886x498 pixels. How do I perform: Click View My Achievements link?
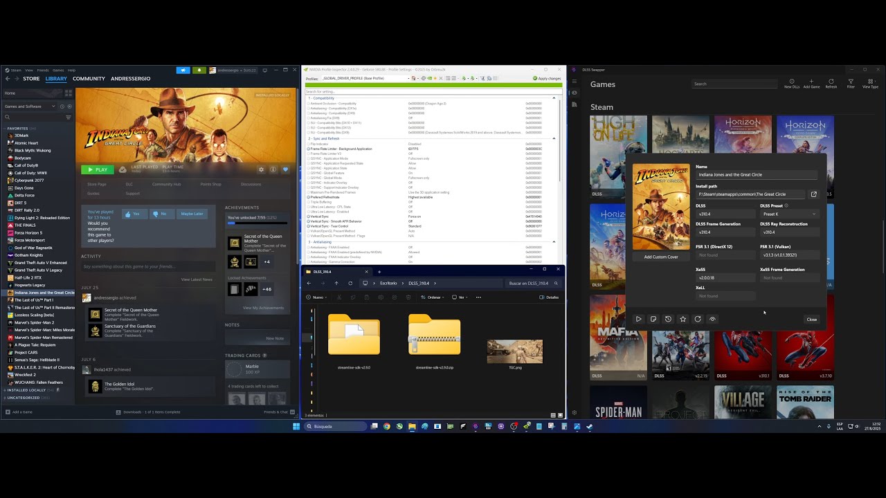[263, 308]
